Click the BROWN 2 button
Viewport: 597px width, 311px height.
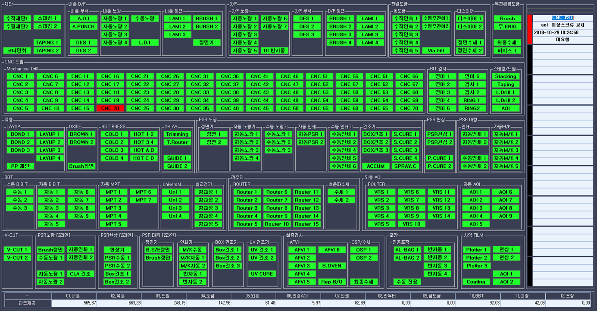click(x=81, y=142)
